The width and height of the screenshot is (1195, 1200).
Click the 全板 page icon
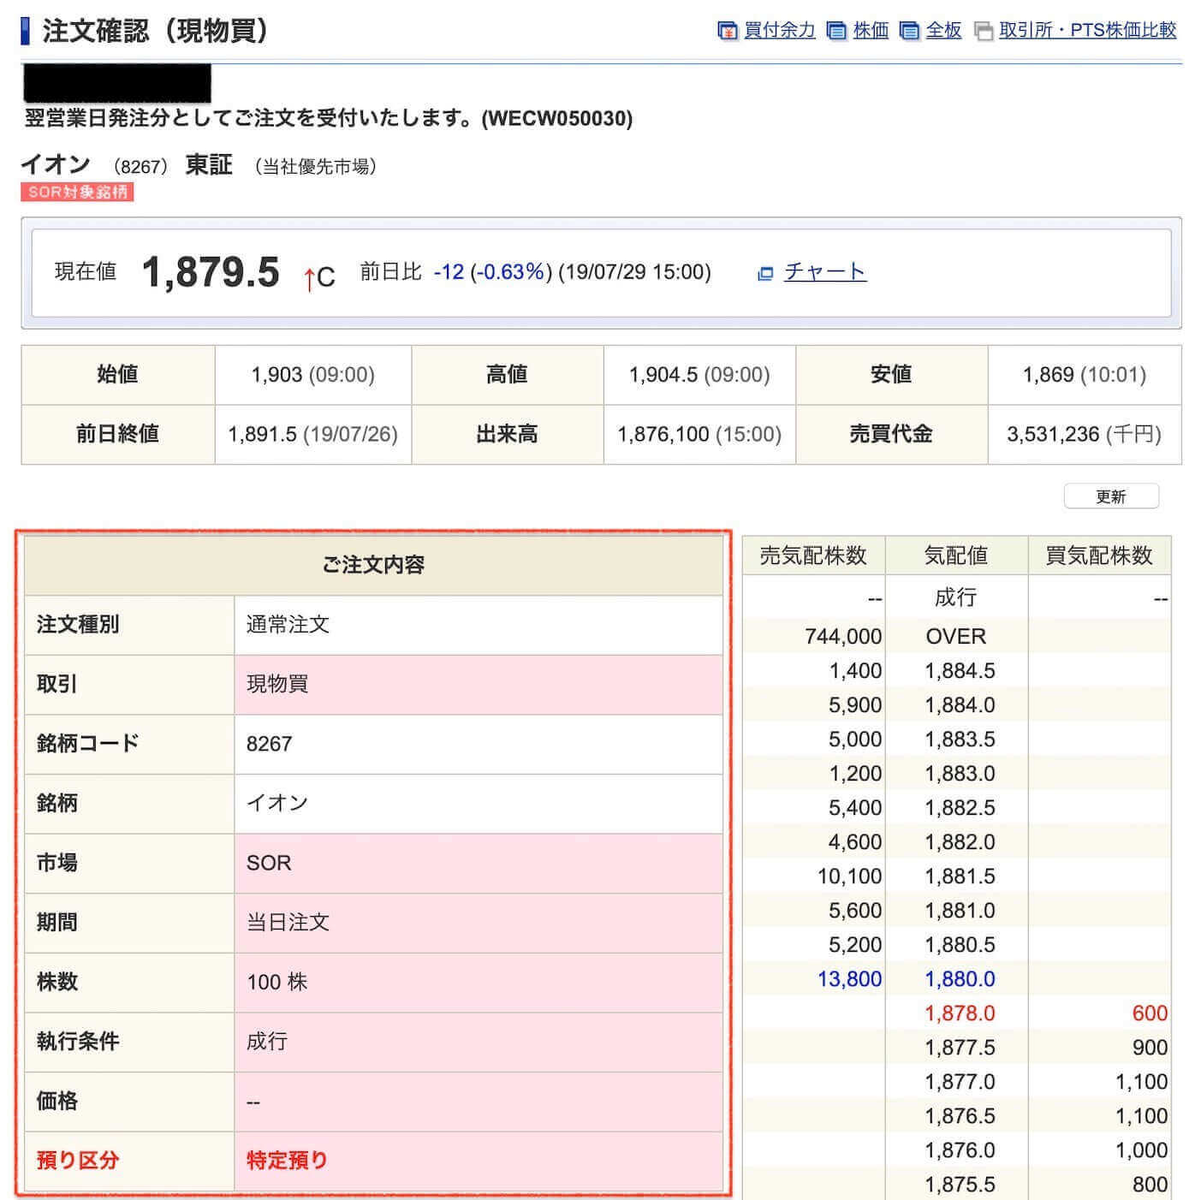coord(910,31)
